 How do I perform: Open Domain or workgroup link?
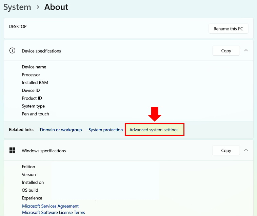click(61, 130)
